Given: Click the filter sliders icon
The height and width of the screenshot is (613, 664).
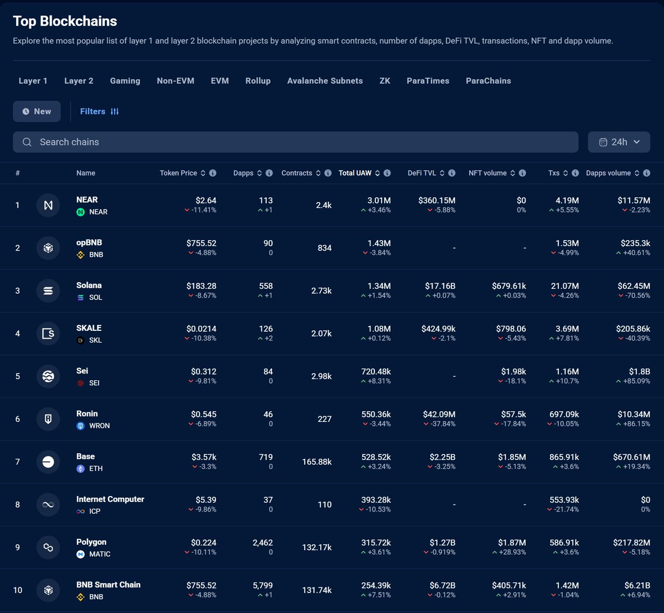Looking at the screenshot, I should [115, 111].
